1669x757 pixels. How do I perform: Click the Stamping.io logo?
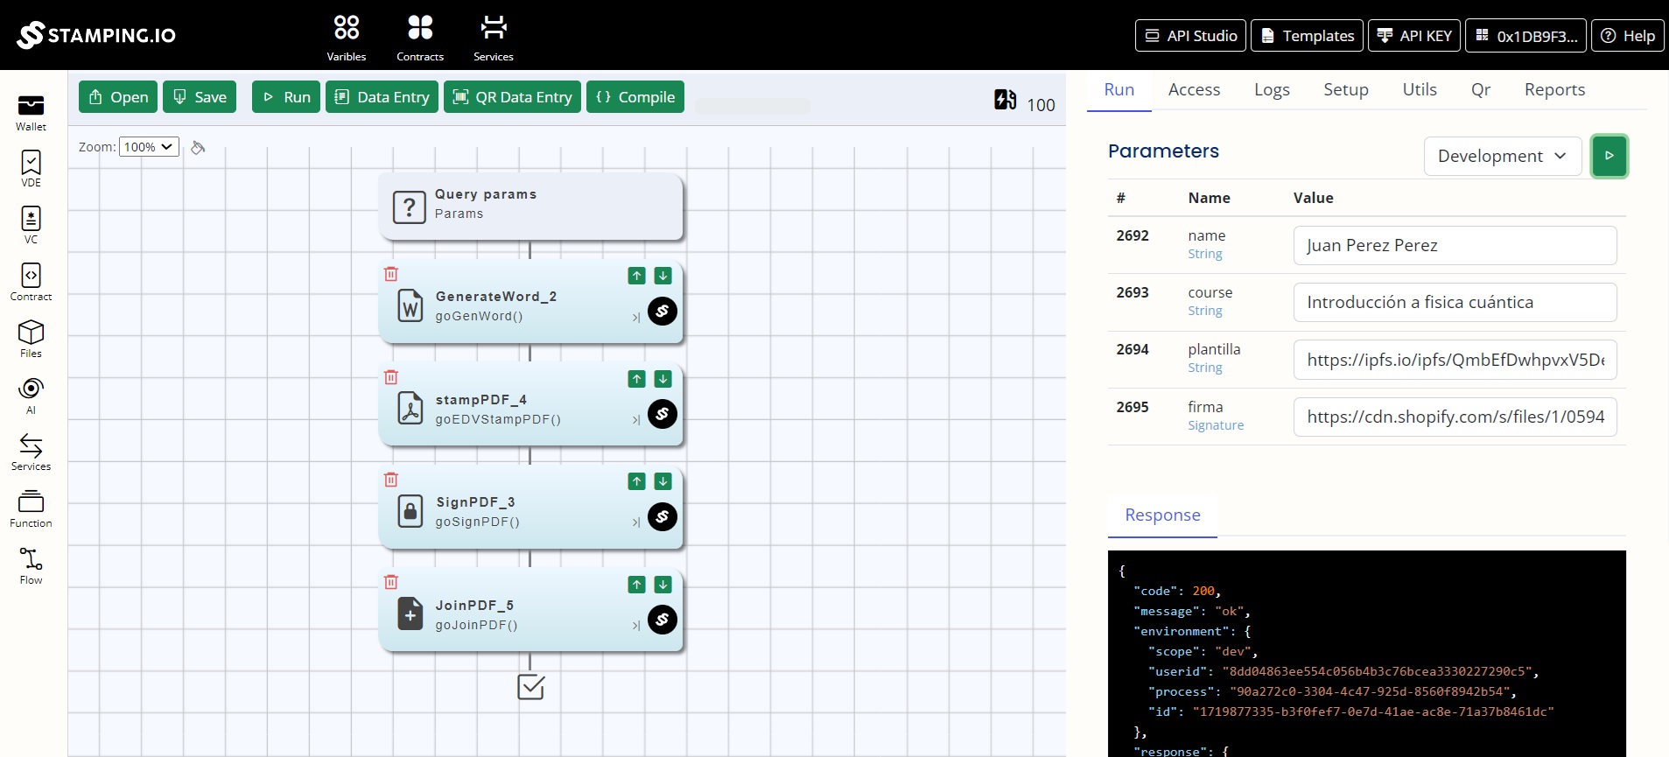coord(96,35)
